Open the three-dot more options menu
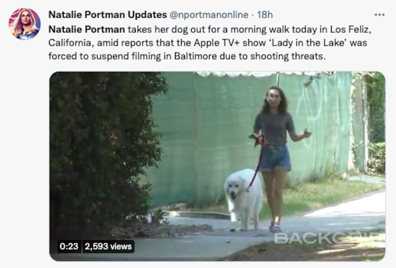Image resolution: width=396 pixels, height=268 pixels. pos(379,15)
